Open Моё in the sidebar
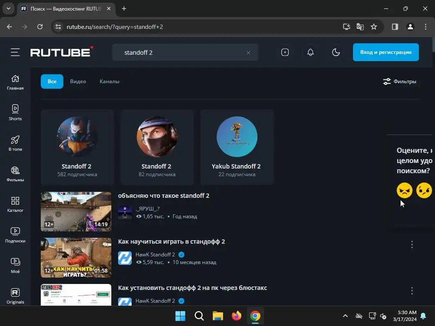435x326 pixels. 15,266
